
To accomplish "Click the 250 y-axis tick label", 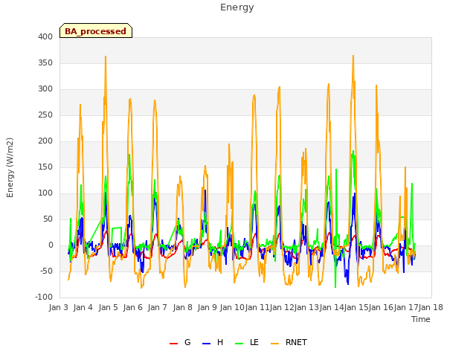I will click(45, 115).
